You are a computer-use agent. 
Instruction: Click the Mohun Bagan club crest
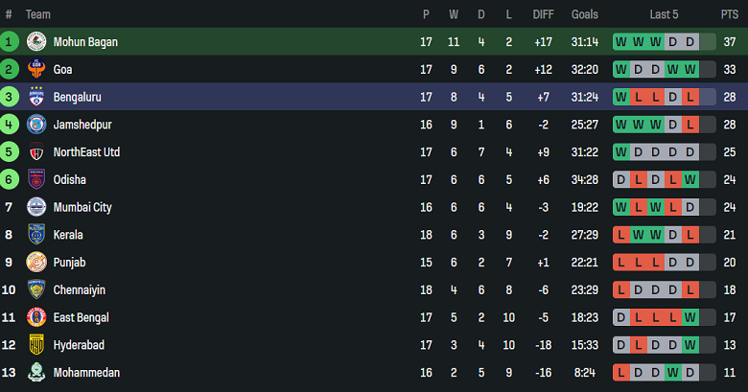[x=36, y=42]
